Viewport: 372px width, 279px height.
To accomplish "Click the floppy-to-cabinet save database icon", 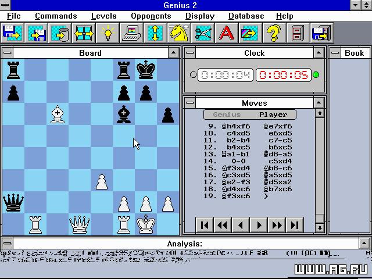I will pyautogui.click(x=322, y=33).
